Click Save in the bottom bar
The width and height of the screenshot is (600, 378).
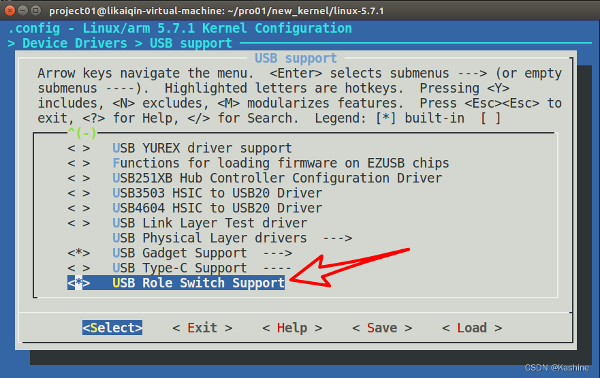(x=381, y=328)
